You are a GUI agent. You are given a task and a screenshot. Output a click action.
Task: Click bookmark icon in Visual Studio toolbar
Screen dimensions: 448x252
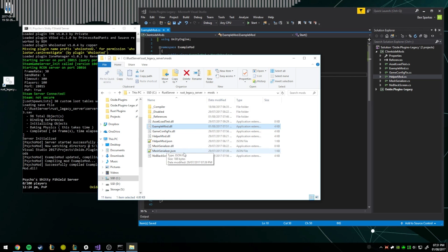pos(299,23)
